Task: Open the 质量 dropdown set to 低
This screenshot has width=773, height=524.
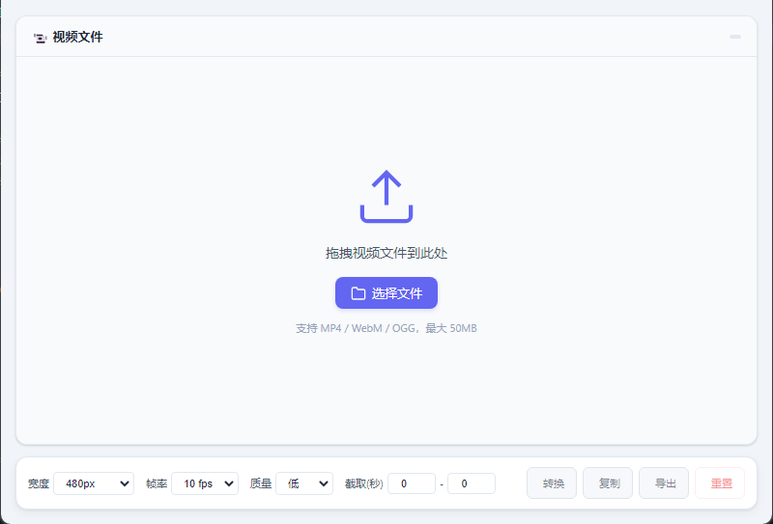Action: point(304,483)
